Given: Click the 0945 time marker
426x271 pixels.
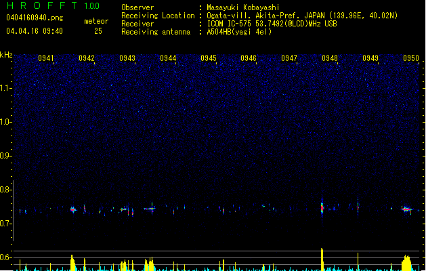Looking at the screenshot, I should [209, 58].
